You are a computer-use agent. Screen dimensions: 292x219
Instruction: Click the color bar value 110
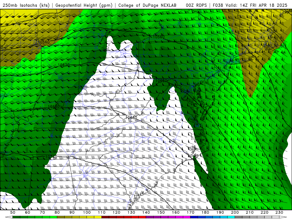pyautogui.click(x=102, y=212)
